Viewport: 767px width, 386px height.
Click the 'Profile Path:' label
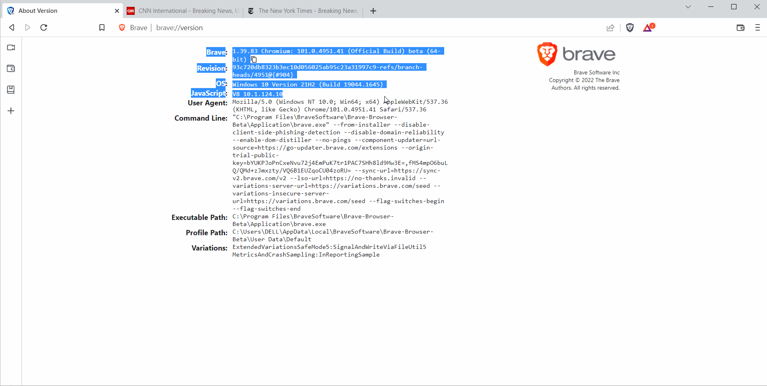pos(207,233)
